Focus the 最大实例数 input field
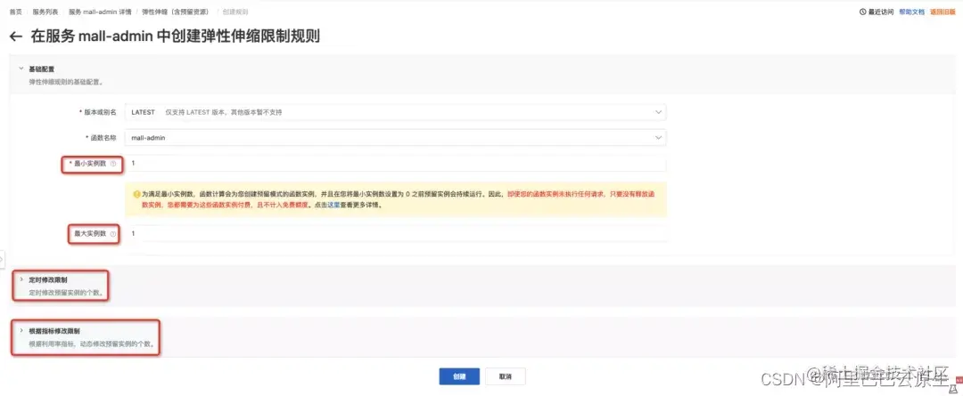The height and width of the screenshot is (396, 963). click(396, 233)
